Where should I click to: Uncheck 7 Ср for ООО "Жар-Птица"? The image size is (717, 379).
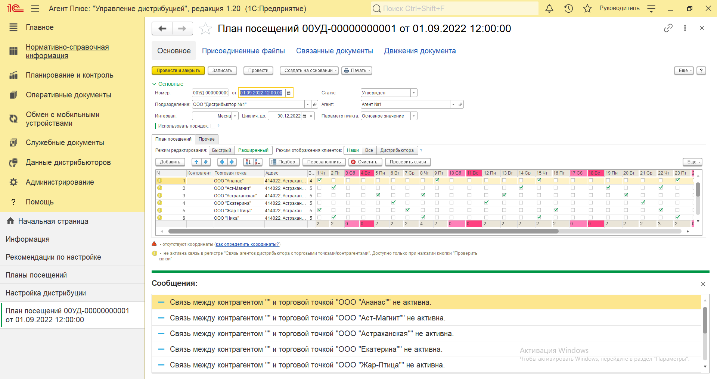pos(407,210)
